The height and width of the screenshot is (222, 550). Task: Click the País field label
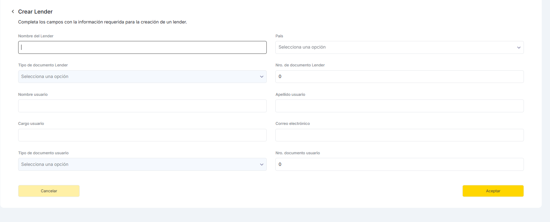pyautogui.click(x=279, y=36)
